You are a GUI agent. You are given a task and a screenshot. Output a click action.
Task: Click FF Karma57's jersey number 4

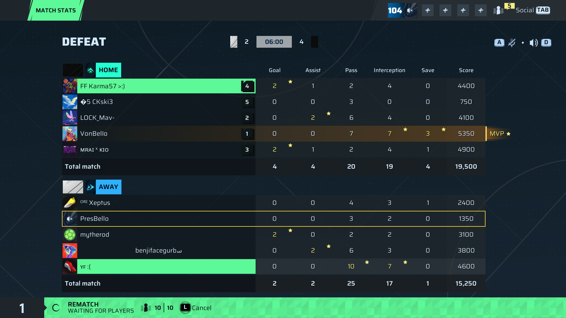point(247,86)
